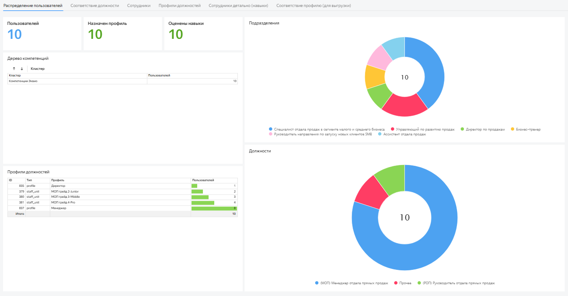Click blue legend dot for Специалист отдела продаж

coord(271,129)
